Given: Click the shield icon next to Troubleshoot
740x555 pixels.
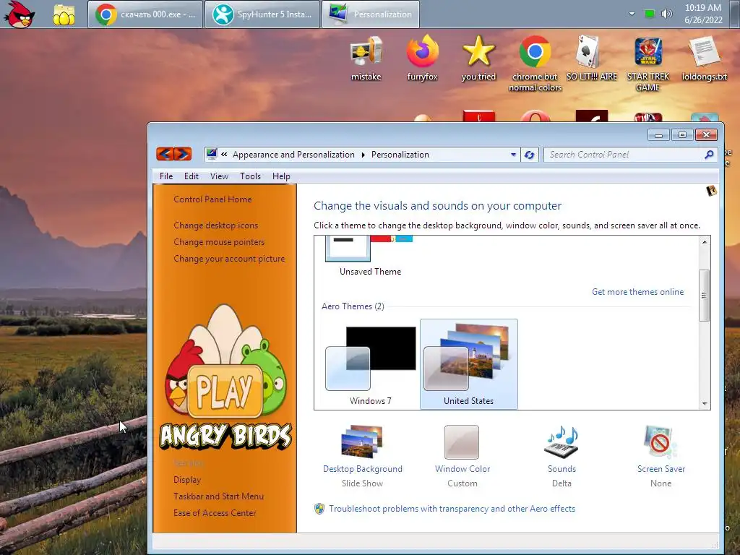Looking at the screenshot, I should [319, 509].
